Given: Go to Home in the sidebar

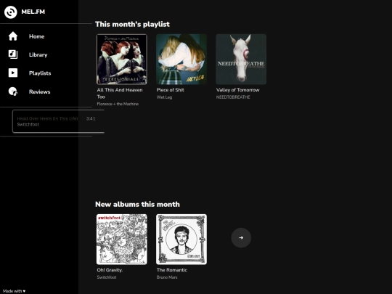Looking at the screenshot, I should click(36, 36).
